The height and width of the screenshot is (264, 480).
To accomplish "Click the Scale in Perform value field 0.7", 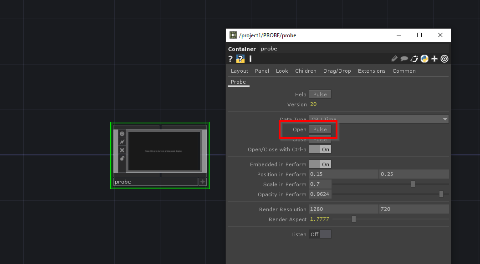I will click(320, 184).
